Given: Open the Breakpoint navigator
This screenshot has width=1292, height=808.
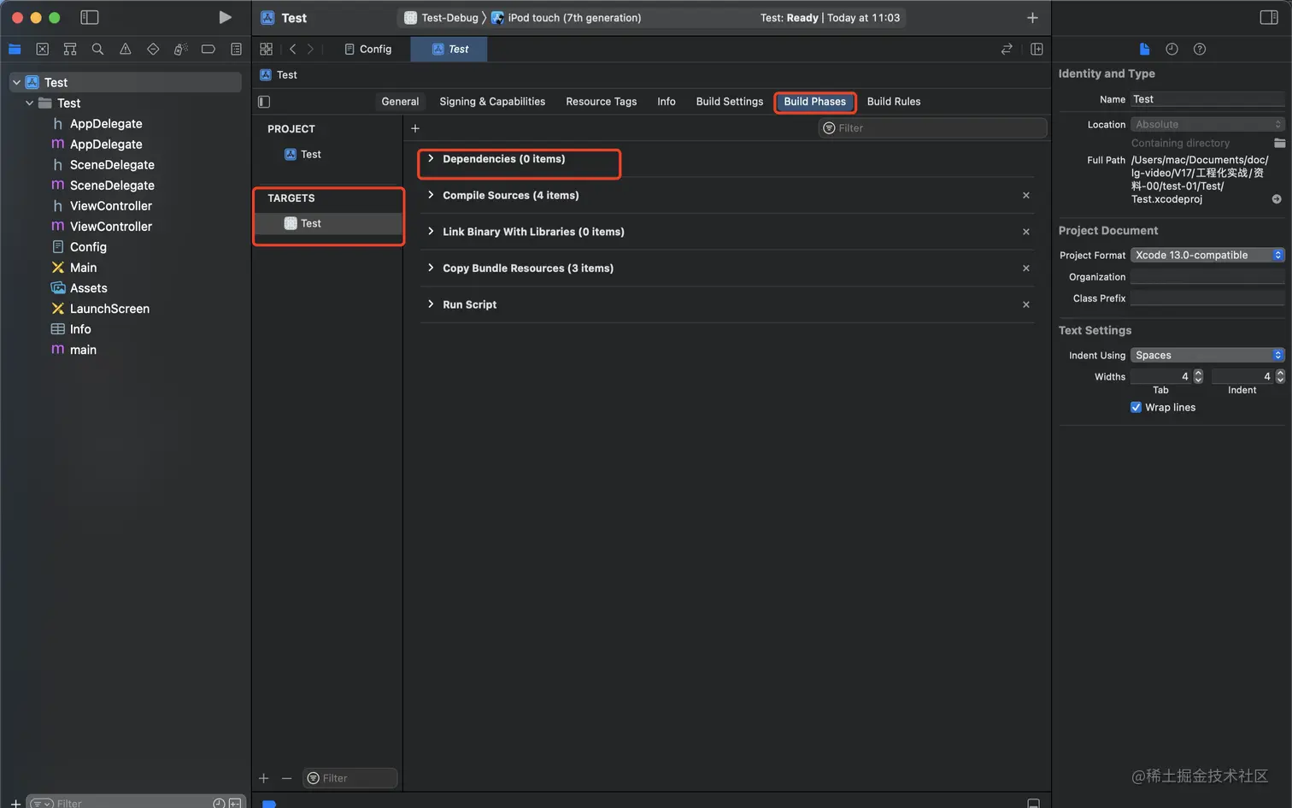Looking at the screenshot, I should click(x=208, y=49).
